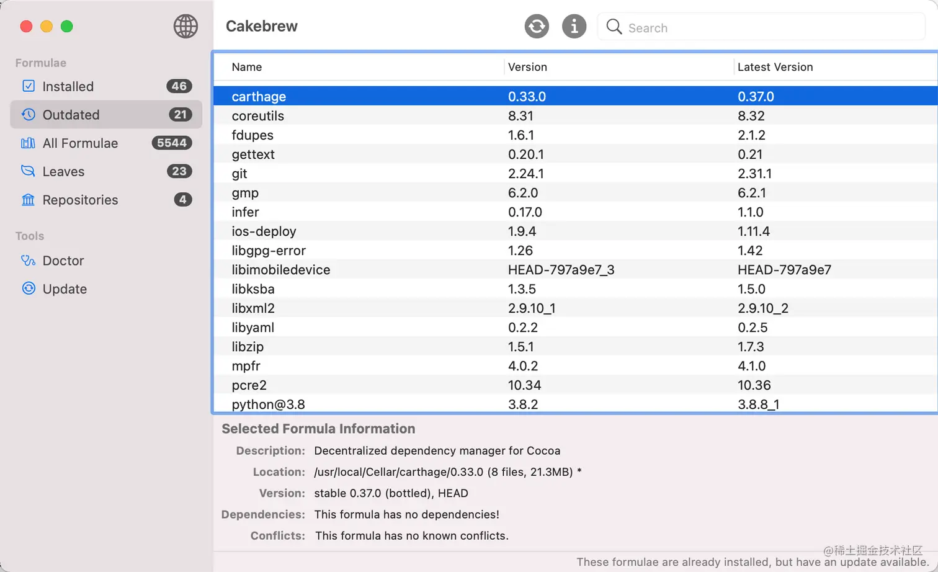Image resolution: width=938 pixels, height=572 pixels.
Task: Open the formula info button
Action: (x=574, y=26)
